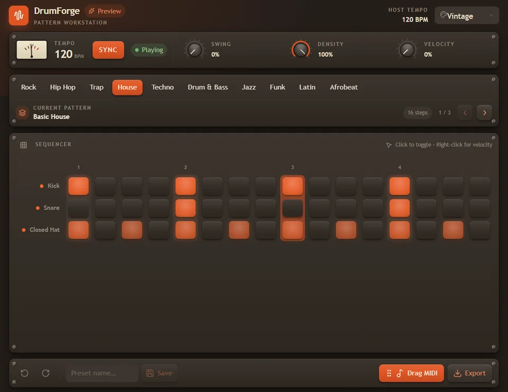Click the Playing status indicator
The image size is (508, 392).
(149, 50)
